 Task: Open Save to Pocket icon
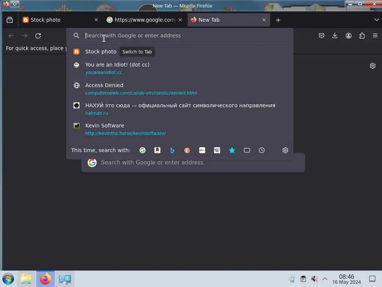pos(321,36)
